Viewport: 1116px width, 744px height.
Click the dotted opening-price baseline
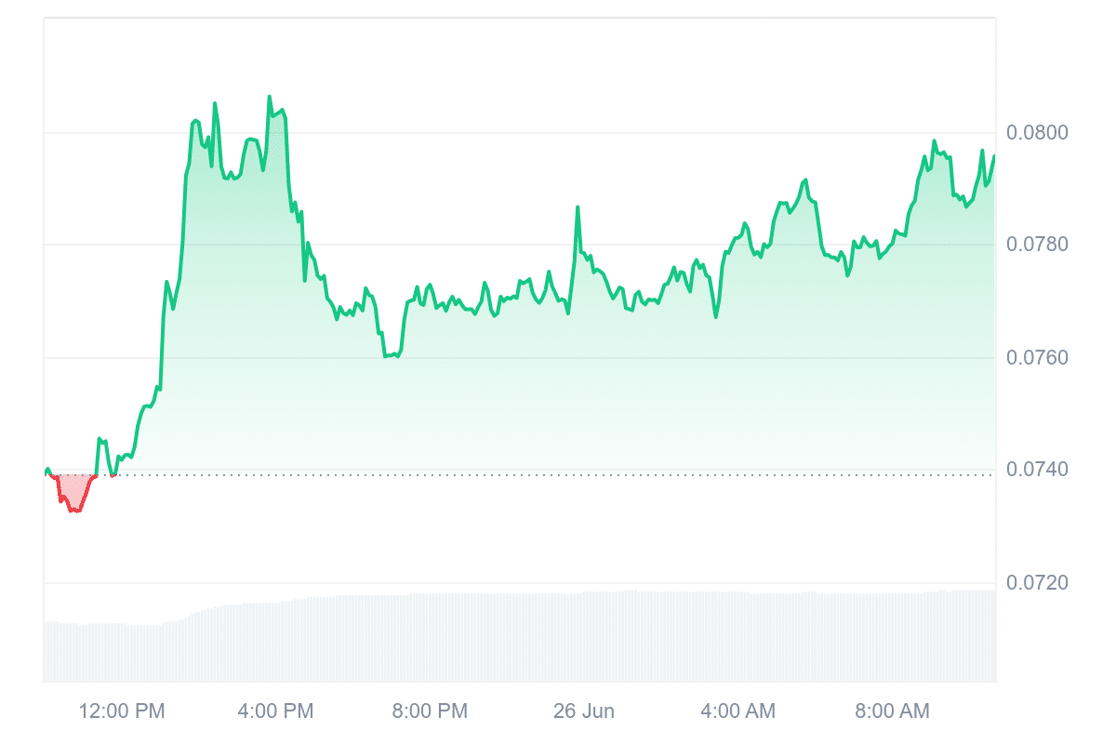coord(558,474)
